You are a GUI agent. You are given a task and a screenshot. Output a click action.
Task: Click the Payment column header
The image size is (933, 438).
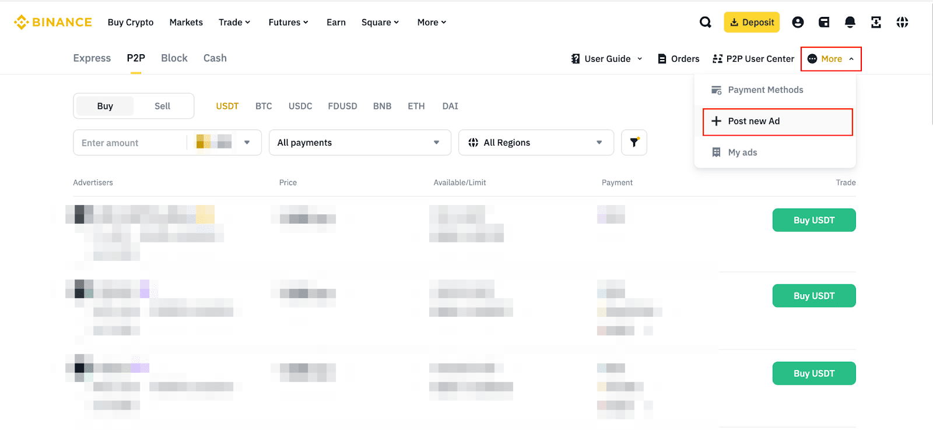617,182
